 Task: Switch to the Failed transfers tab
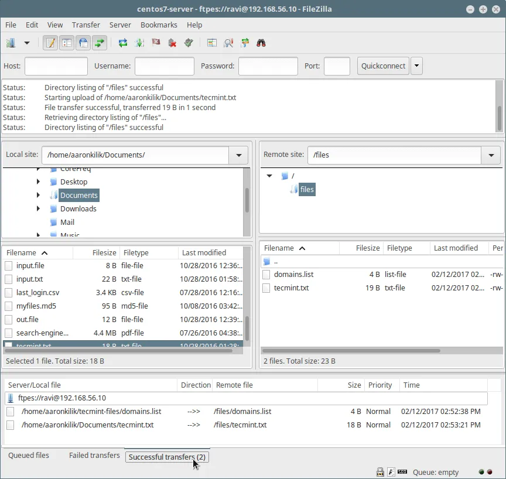94,456
